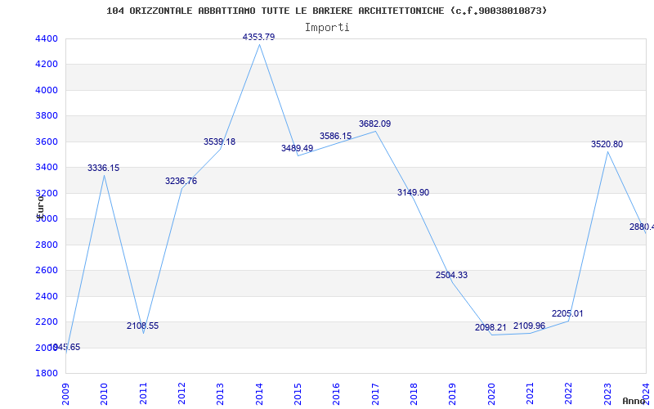Click the line peak at year 2014
This screenshot has width=654, height=409.
click(259, 44)
